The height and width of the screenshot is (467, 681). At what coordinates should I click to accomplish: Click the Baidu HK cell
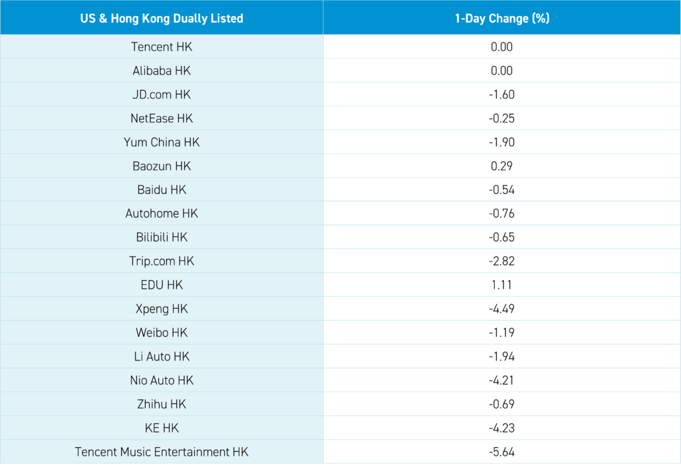[162, 190]
